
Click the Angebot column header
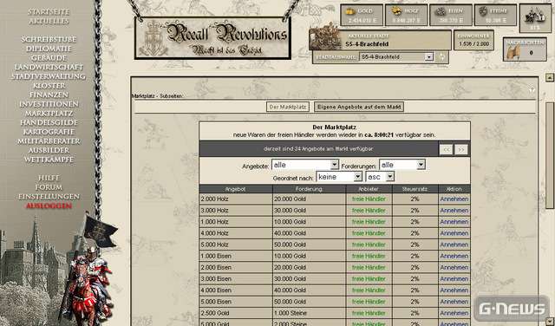pos(235,189)
